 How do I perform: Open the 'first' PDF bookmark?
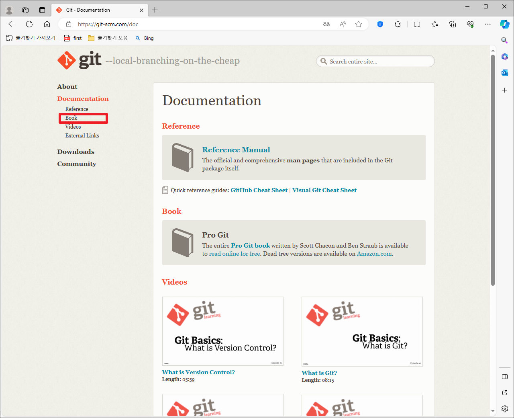point(73,38)
